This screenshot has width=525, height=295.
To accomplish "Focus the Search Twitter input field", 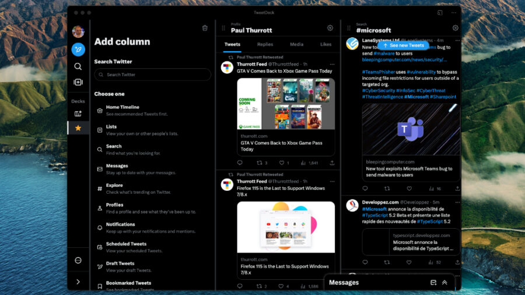I will click(x=153, y=74).
